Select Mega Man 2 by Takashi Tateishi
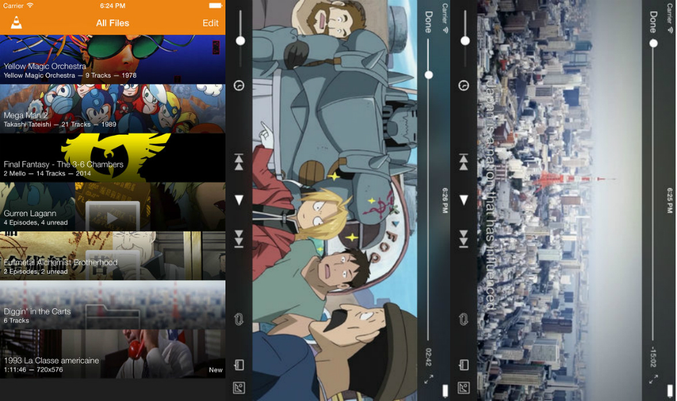This screenshot has width=677, height=401. (x=112, y=108)
